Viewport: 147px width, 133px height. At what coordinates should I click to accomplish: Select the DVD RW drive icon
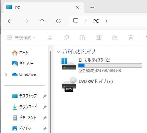[69, 84]
